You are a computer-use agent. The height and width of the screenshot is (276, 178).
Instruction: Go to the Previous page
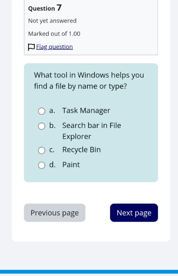coord(55,213)
